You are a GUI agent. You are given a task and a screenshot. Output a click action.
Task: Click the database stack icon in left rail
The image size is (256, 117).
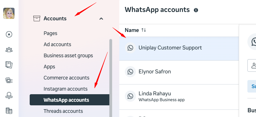pyautogui.click(x=9, y=111)
